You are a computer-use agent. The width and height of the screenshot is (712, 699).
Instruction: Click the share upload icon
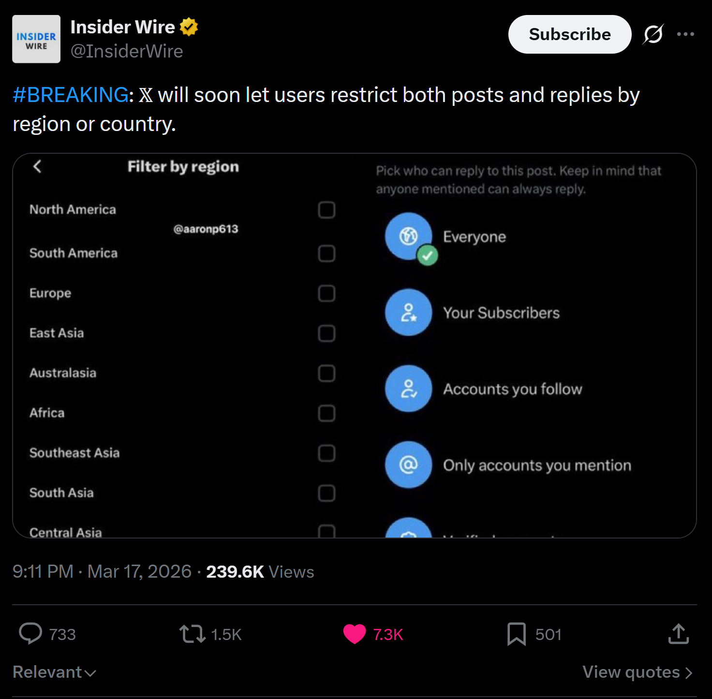(x=679, y=634)
